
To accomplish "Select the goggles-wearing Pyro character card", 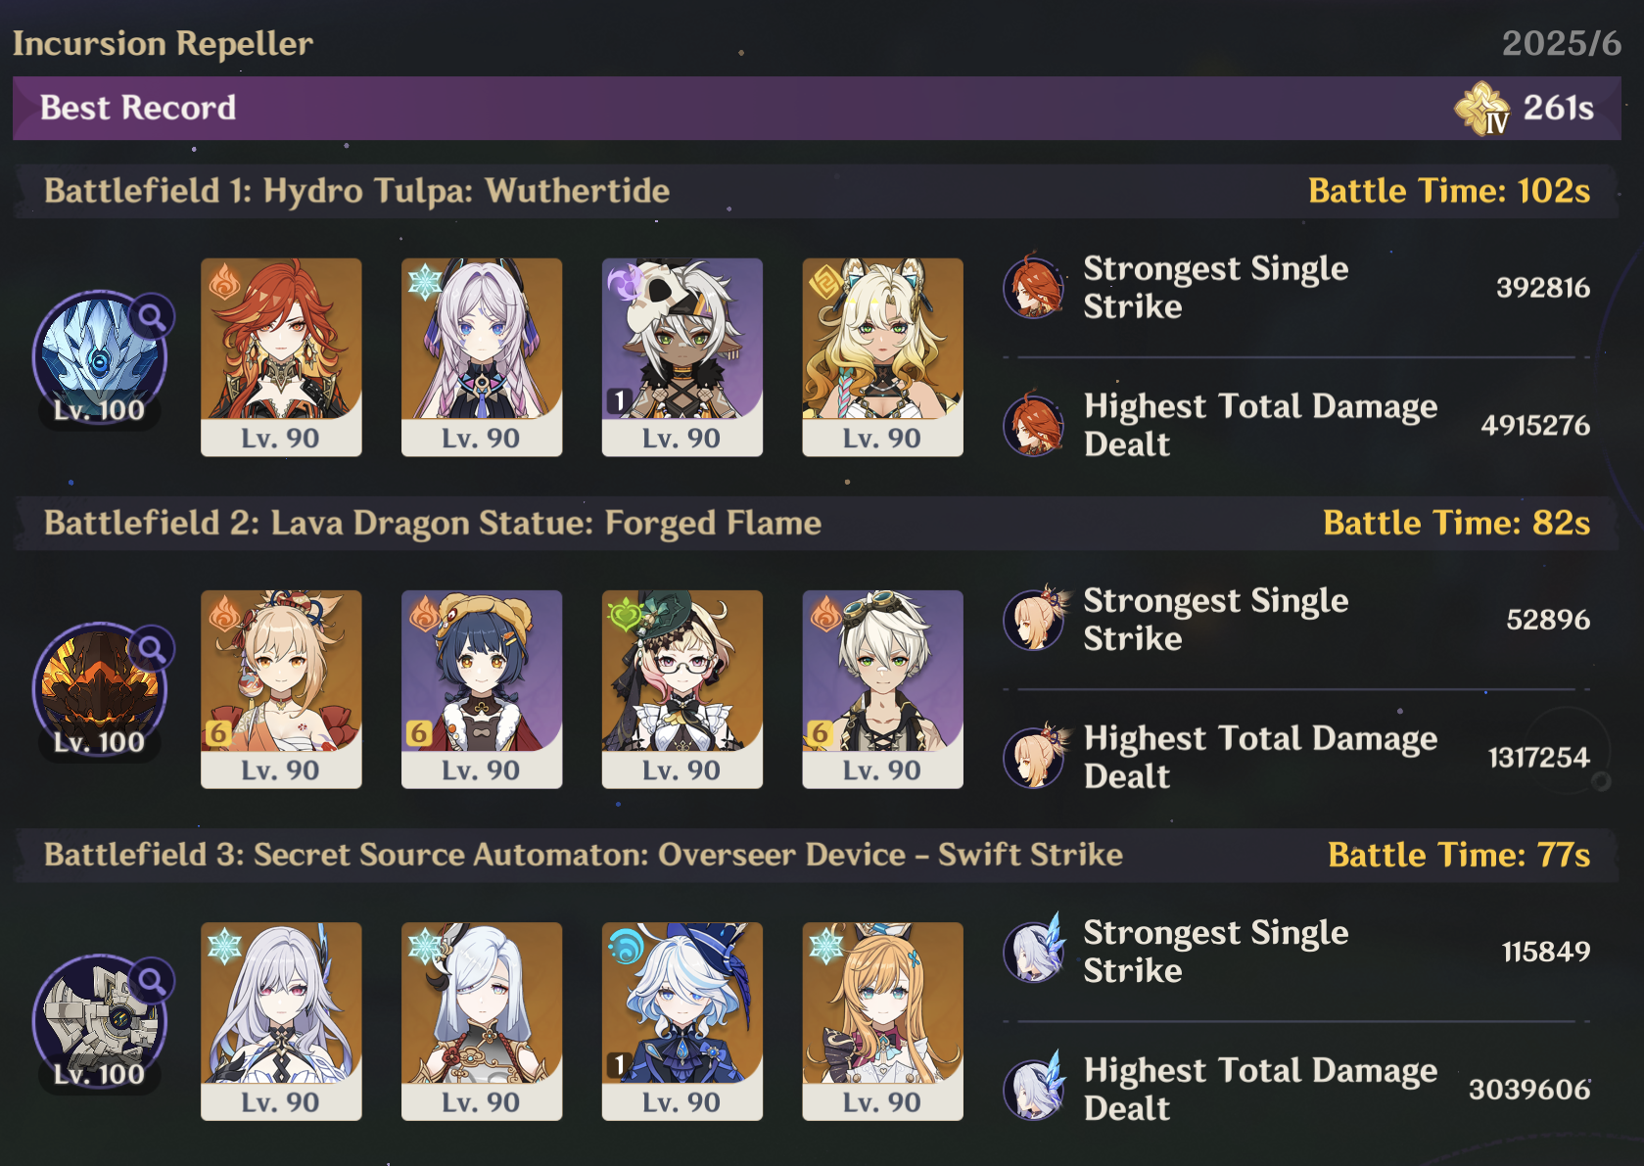I will pyautogui.click(x=882, y=689).
